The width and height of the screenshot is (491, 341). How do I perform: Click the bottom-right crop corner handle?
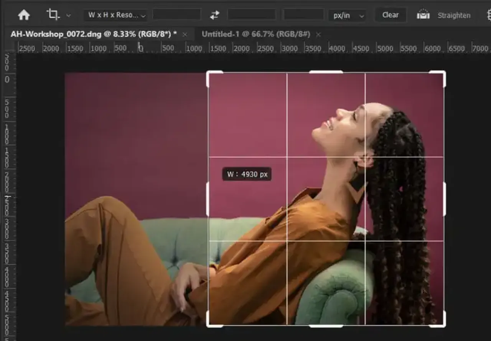coord(444,325)
